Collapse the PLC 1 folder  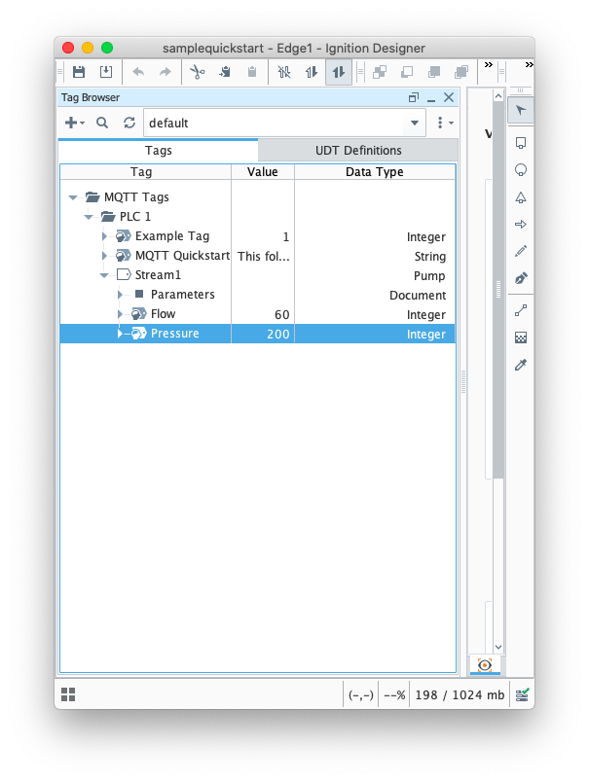[x=89, y=217]
